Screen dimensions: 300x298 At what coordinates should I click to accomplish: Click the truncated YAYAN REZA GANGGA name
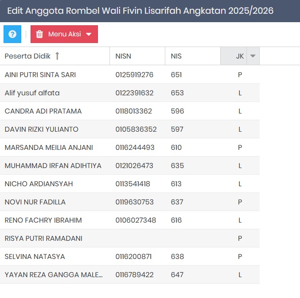point(54,275)
